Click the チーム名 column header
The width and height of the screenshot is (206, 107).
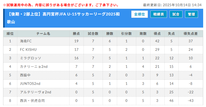click(x=43, y=34)
